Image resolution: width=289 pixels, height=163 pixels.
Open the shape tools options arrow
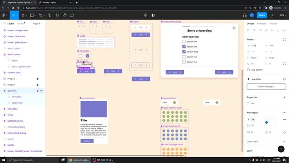tap(35, 15)
